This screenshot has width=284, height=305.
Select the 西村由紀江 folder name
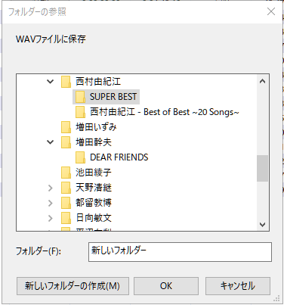click(98, 82)
